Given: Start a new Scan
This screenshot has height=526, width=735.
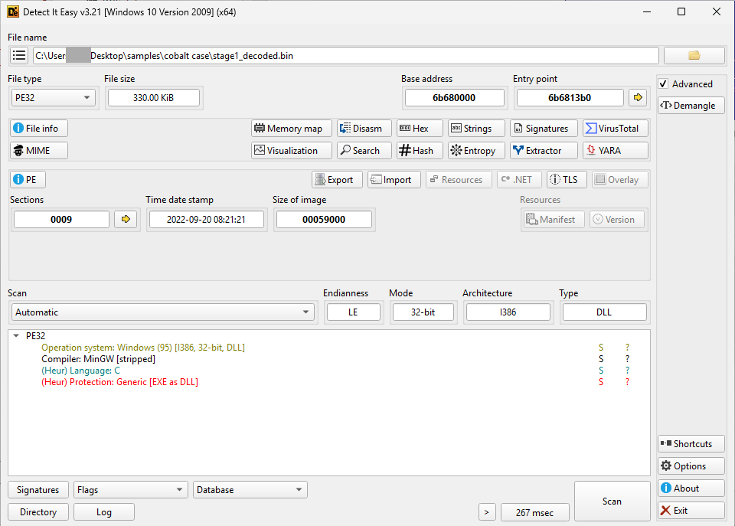Looking at the screenshot, I should pyautogui.click(x=612, y=501).
